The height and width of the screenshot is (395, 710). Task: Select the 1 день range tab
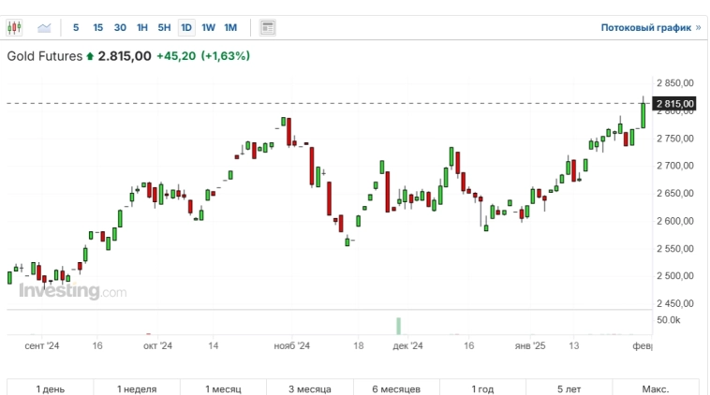(x=51, y=388)
